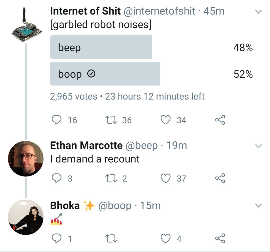Like Bhoka's nail polish emoji tweet
This screenshot has height=252, width=270.
click(165, 238)
